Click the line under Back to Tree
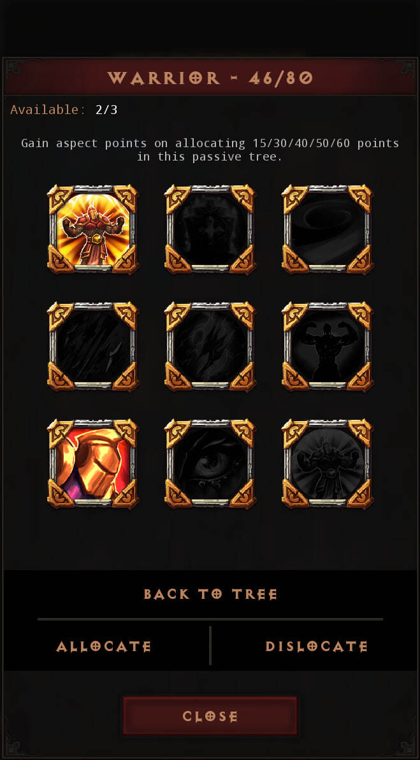 coord(210,619)
